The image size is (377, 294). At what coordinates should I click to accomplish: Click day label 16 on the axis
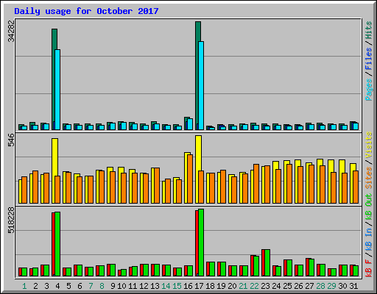tap(188, 286)
